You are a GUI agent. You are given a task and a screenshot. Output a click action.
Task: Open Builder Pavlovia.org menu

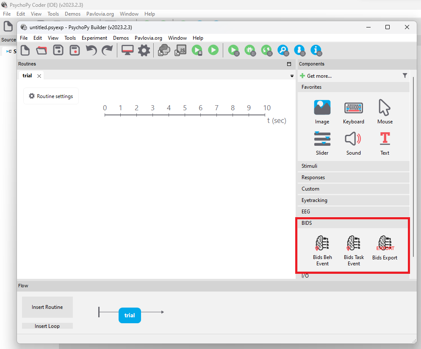(x=148, y=38)
